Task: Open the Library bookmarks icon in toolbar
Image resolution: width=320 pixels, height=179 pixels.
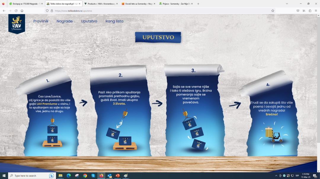Action: click(x=304, y=11)
